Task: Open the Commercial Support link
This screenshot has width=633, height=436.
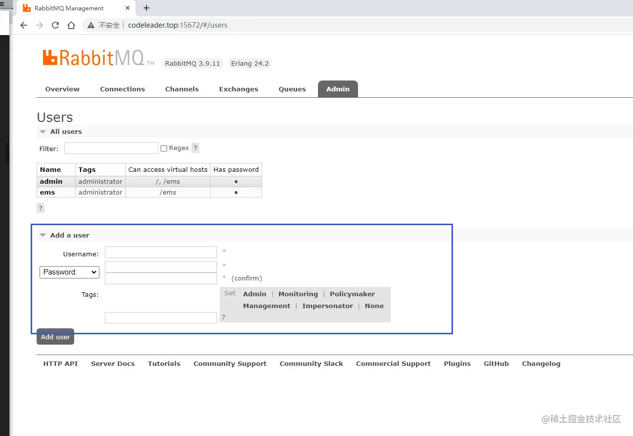Action: point(393,364)
